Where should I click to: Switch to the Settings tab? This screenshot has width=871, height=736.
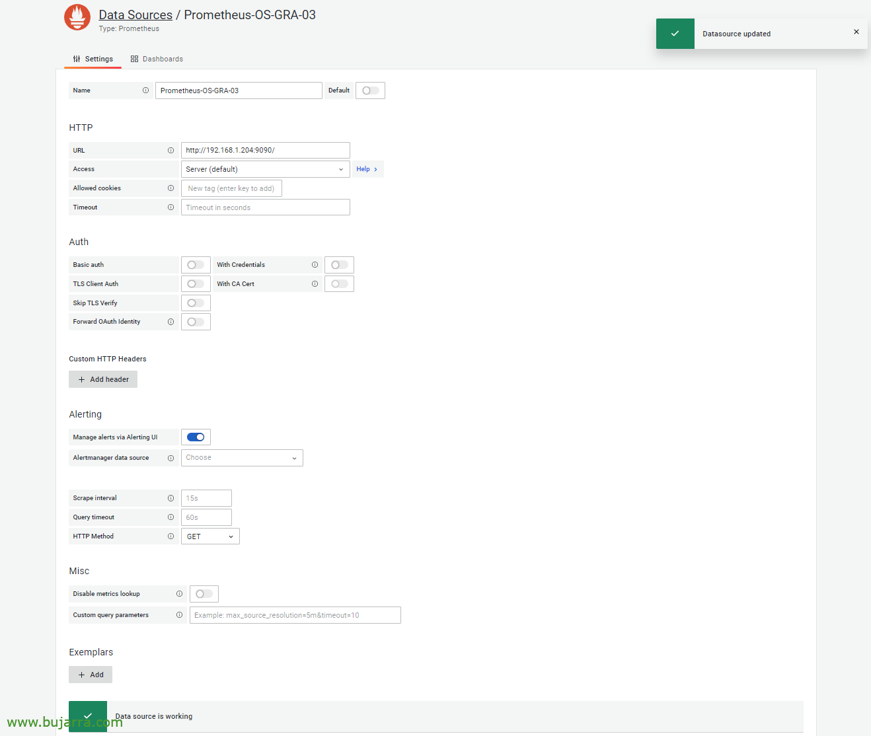point(93,59)
